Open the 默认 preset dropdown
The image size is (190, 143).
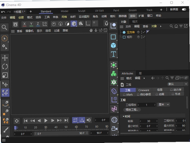[177, 84]
